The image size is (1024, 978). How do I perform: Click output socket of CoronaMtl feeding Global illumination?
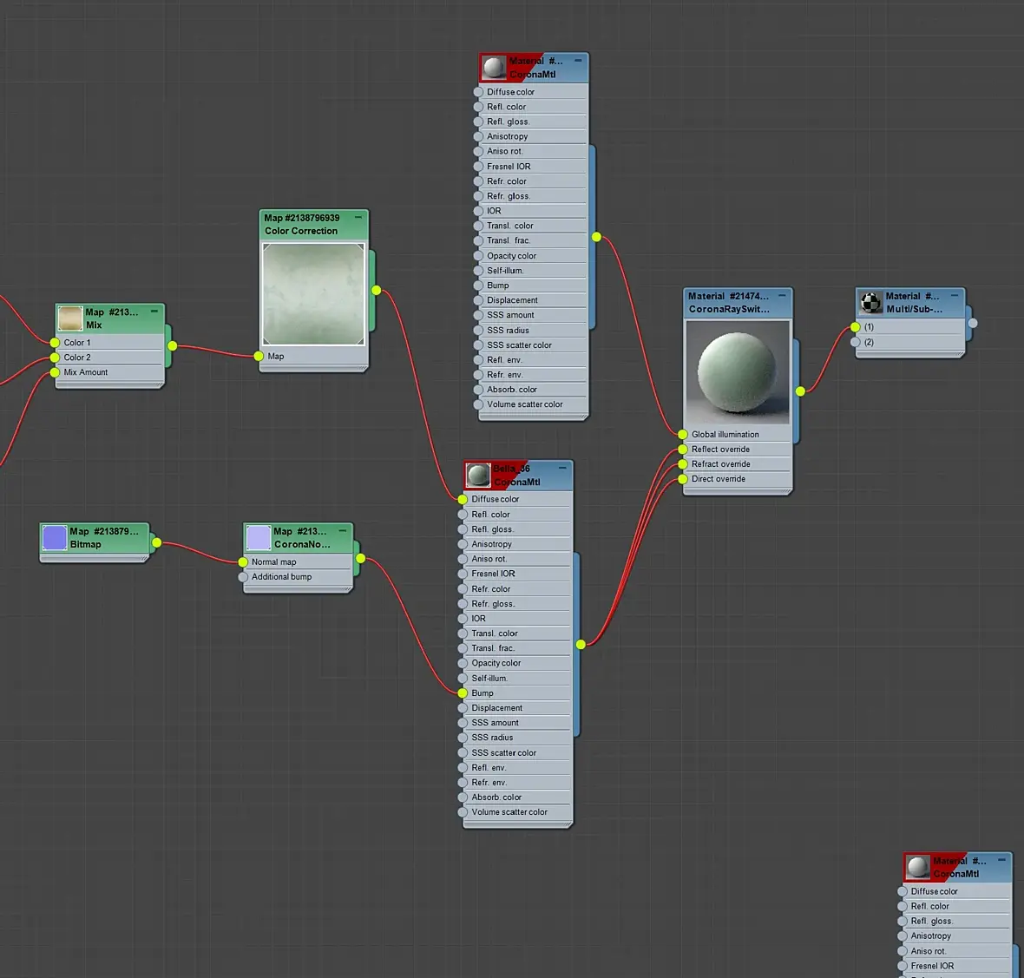click(596, 237)
